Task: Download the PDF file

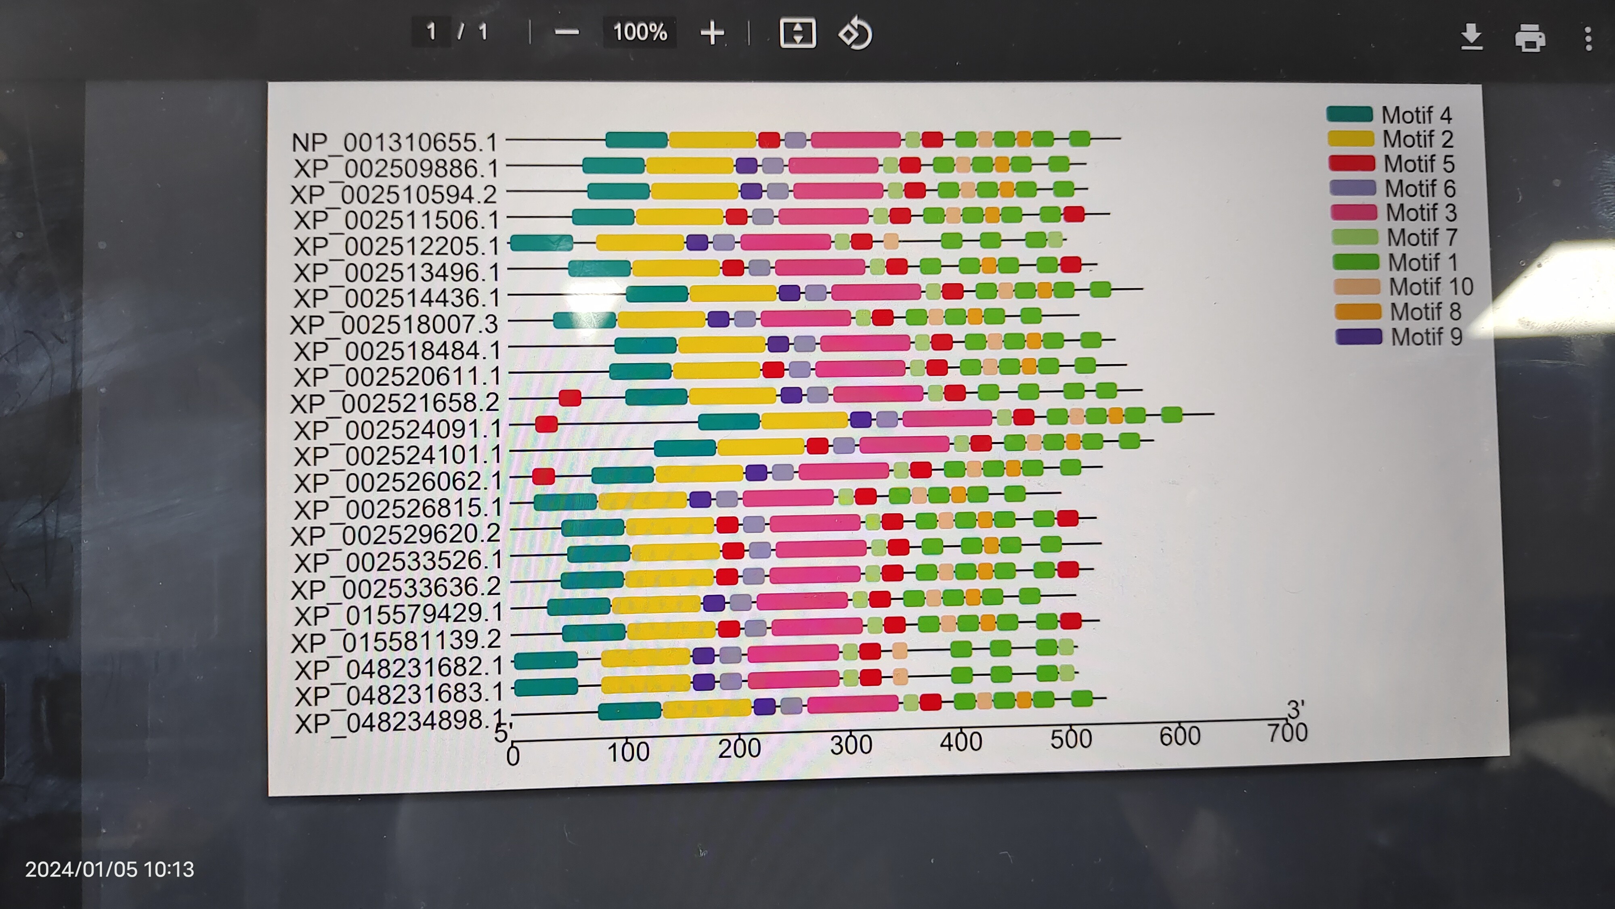Action: (1471, 37)
